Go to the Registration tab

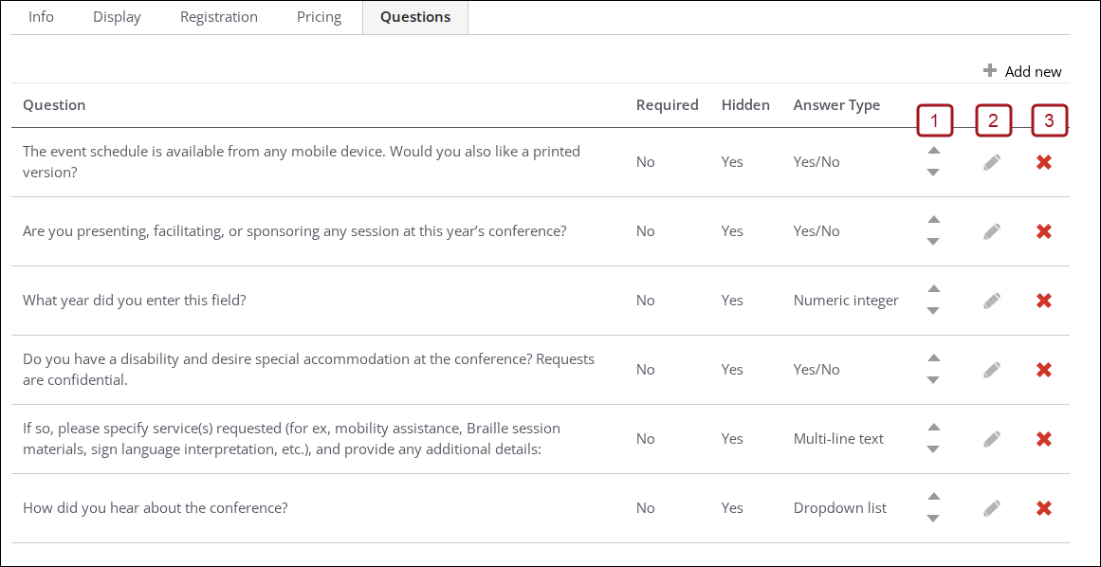(219, 17)
